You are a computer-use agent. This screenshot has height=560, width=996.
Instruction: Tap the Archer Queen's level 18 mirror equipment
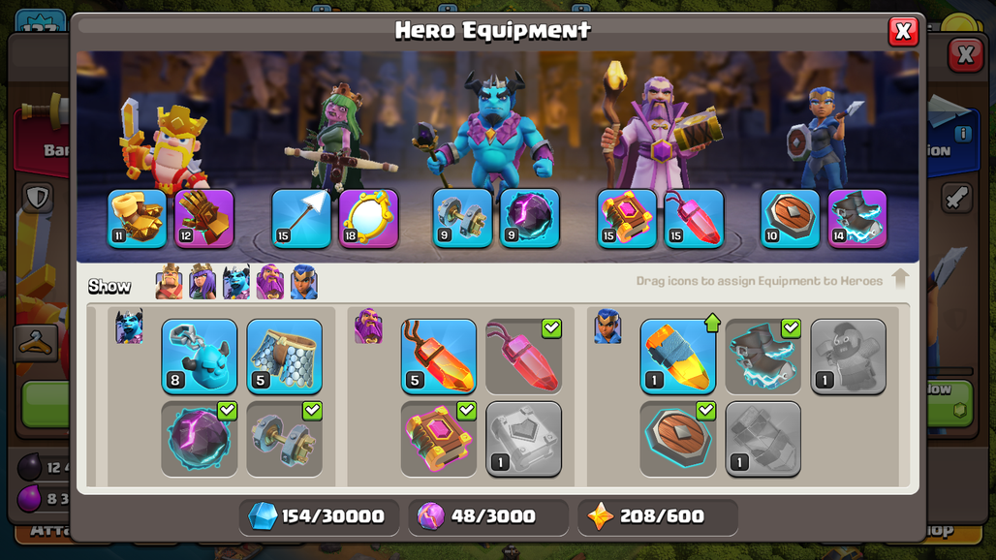[x=369, y=218]
